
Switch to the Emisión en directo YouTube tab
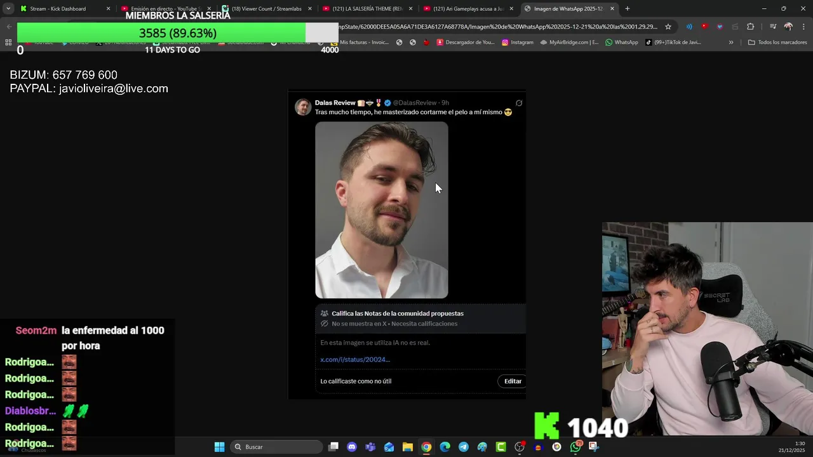(165, 9)
